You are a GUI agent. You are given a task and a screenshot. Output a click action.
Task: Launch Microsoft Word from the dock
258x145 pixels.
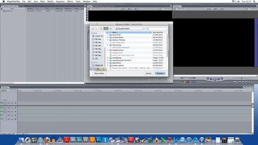[x=176, y=140]
